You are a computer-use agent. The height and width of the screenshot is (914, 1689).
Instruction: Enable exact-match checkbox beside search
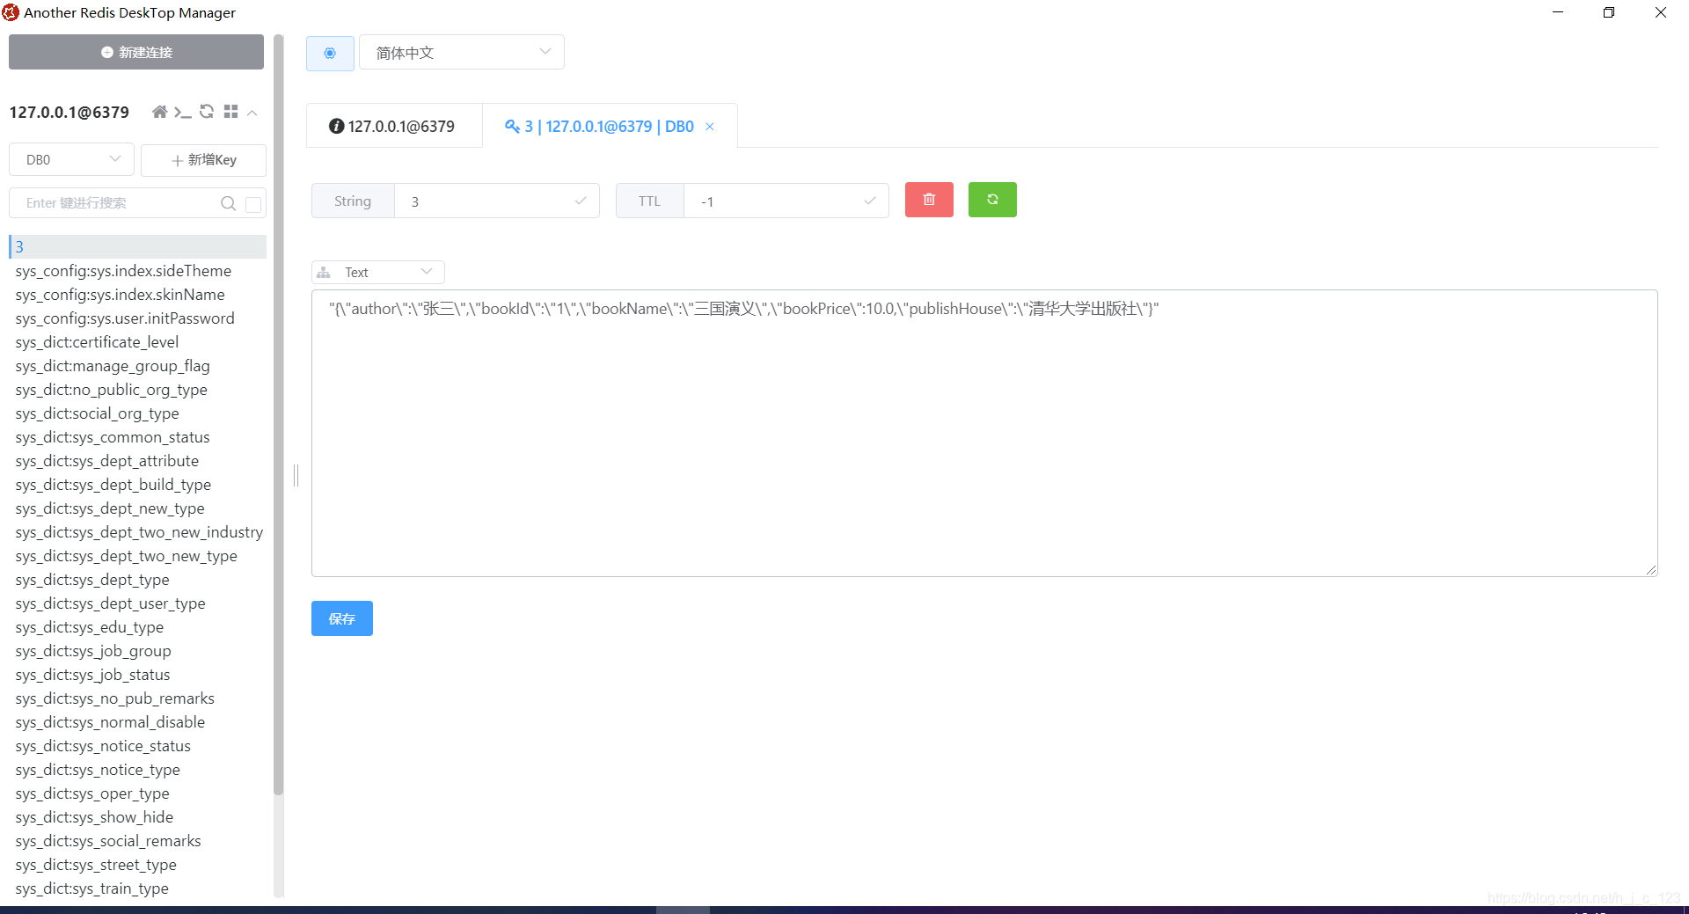[252, 203]
